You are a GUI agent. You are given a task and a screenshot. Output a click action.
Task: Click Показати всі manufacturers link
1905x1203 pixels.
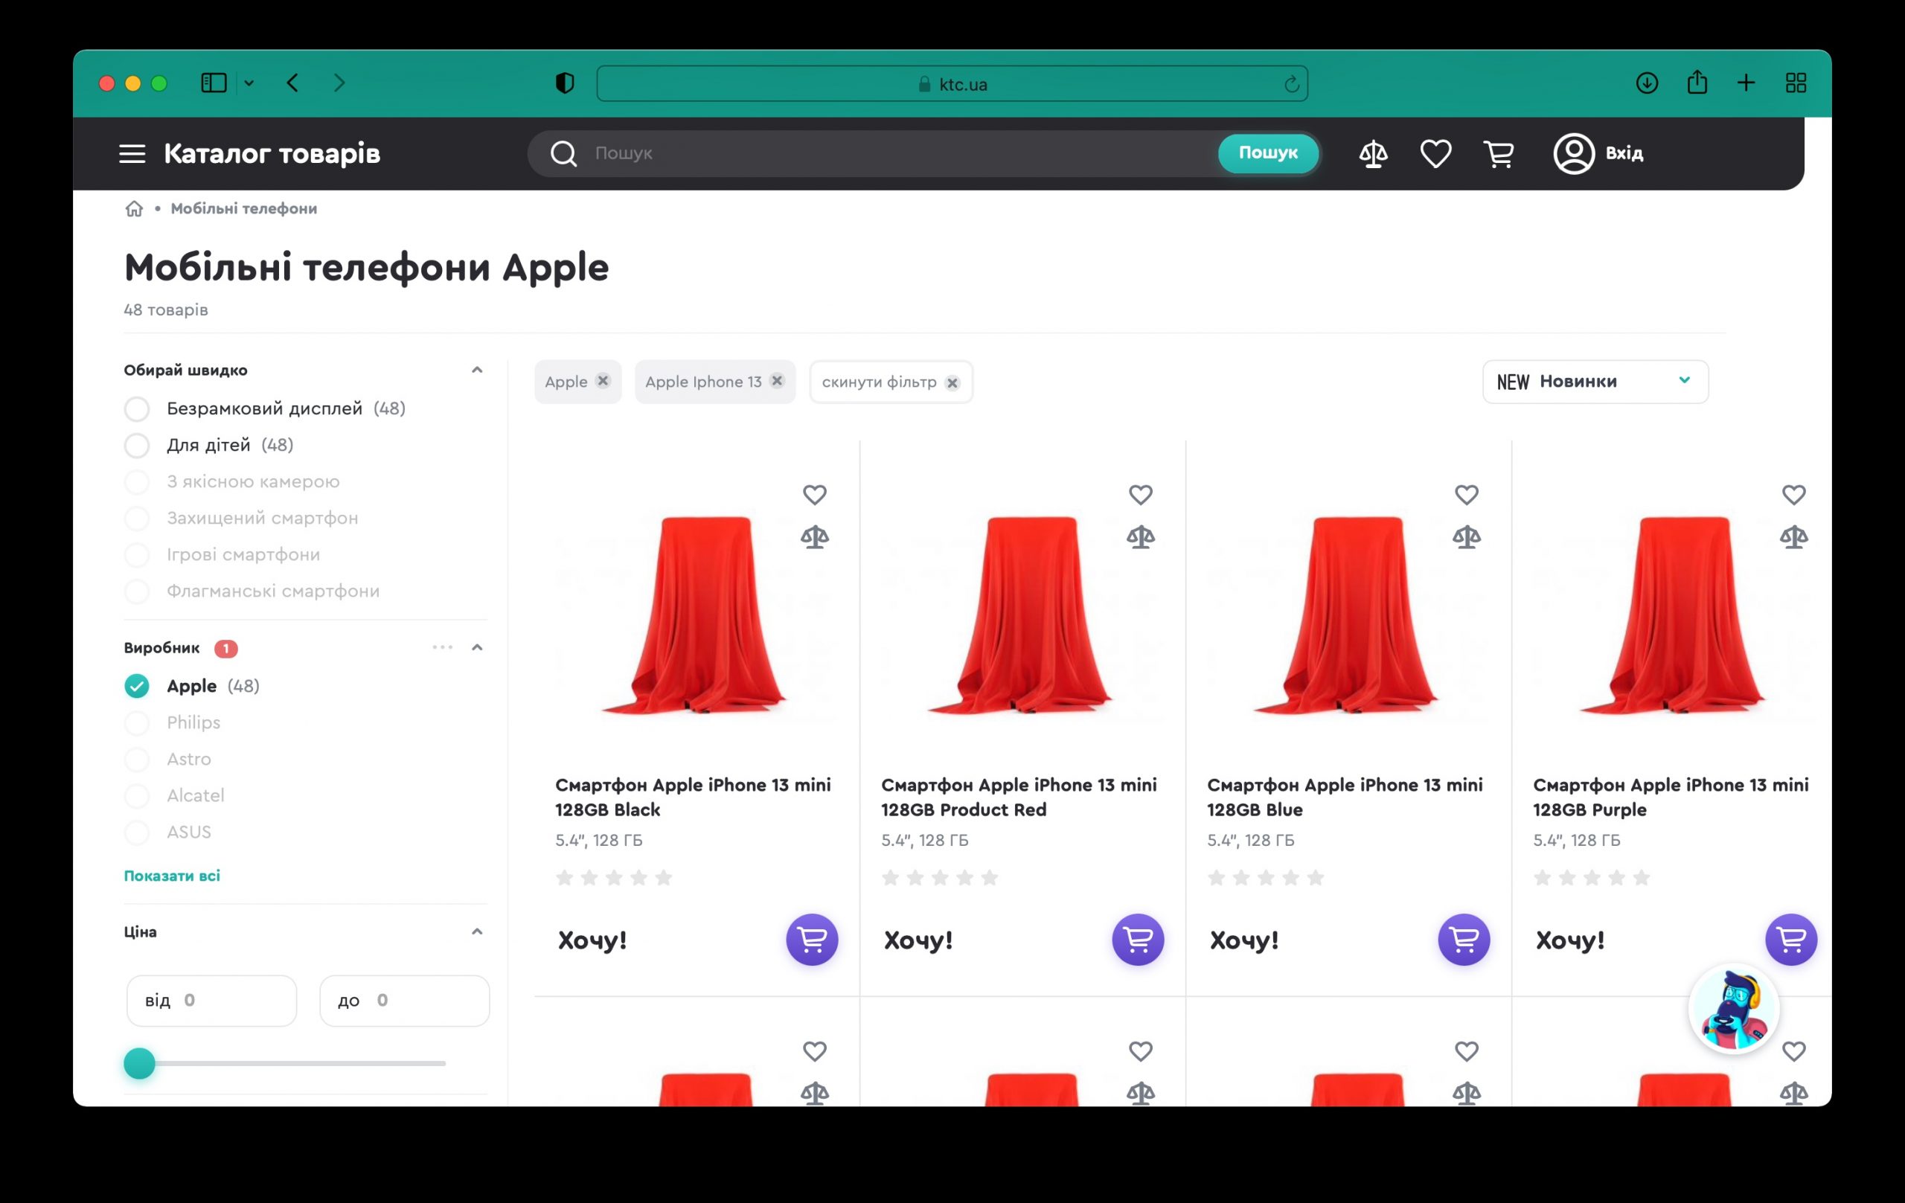[x=172, y=876]
